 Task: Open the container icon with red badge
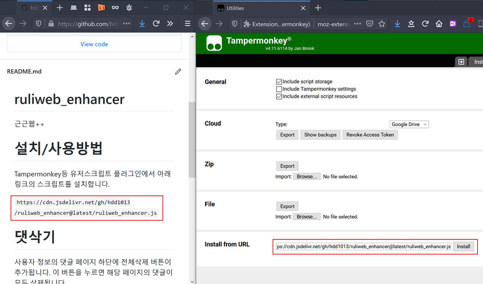(x=467, y=23)
